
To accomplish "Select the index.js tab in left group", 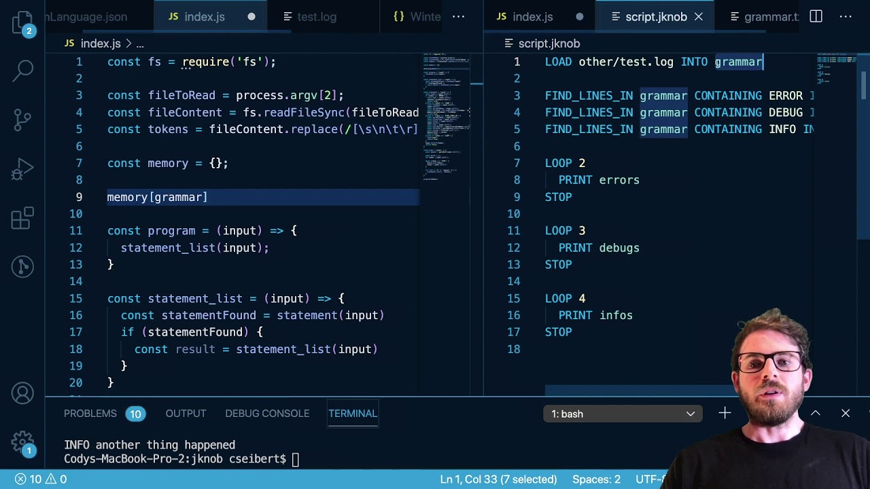I will (x=211, y=16).
